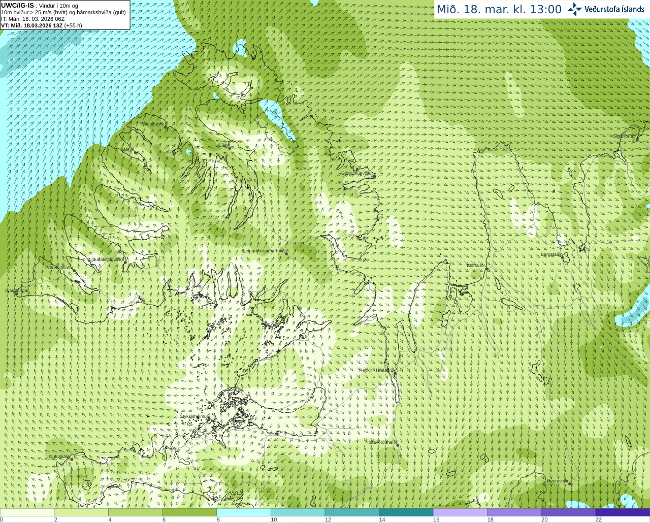This screenshot has width=650, height=523.
Task: Click the Patreksfjörður station label
Action: pos(59,267)
